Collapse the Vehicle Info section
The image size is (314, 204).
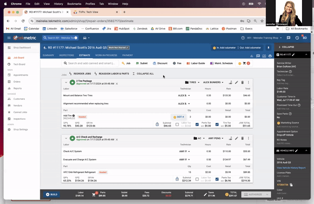[306, 151]
